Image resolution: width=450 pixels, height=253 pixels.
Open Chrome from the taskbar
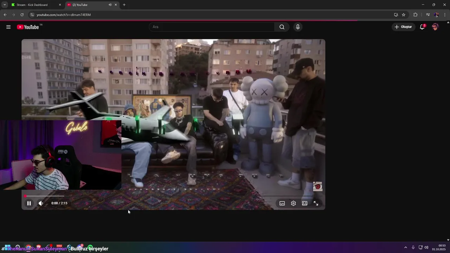(x=28, y=247)
